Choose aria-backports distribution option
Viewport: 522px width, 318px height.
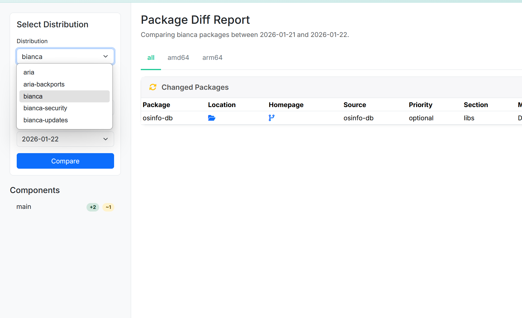click(x=44, y=84)
